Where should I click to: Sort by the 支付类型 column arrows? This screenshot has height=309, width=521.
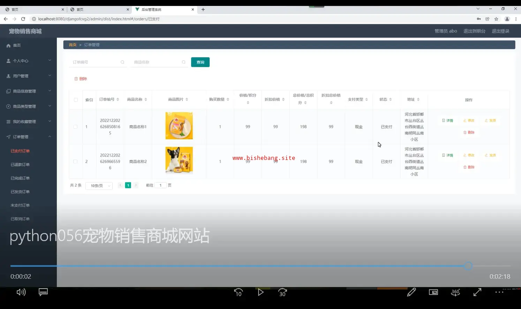[367, 100]
